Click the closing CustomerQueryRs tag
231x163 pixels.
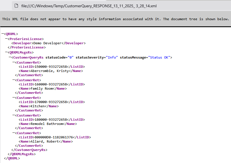(x=31, y=150)
